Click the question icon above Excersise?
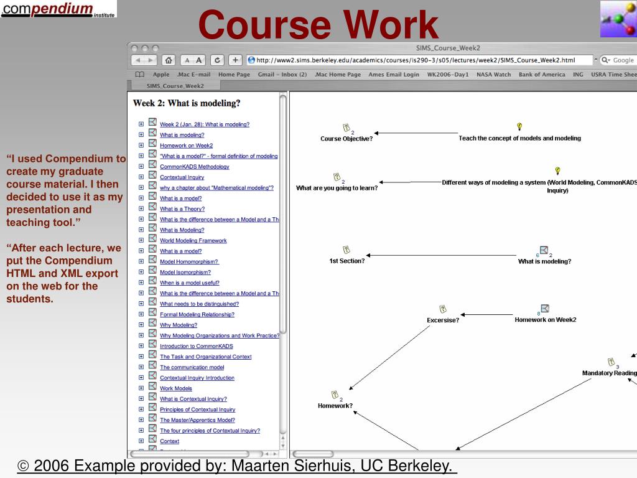637x478 pixels. click(x=443, y=309)
